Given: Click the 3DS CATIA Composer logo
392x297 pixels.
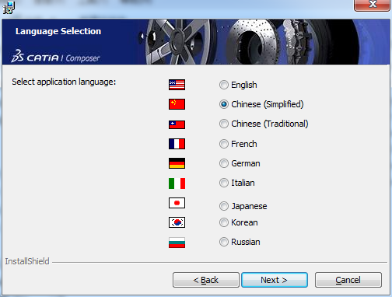Looking at the screenshot, I should (x=55, y=57).
